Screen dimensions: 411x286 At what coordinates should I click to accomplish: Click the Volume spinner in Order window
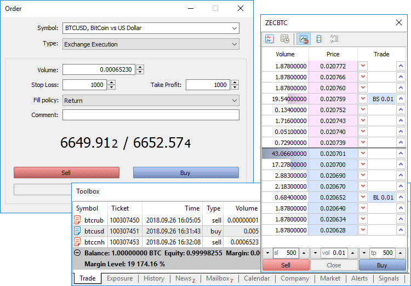140,69
